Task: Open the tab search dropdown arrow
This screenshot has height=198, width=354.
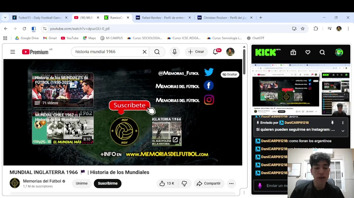Action: pyautogui.click(x=5, y=18)
